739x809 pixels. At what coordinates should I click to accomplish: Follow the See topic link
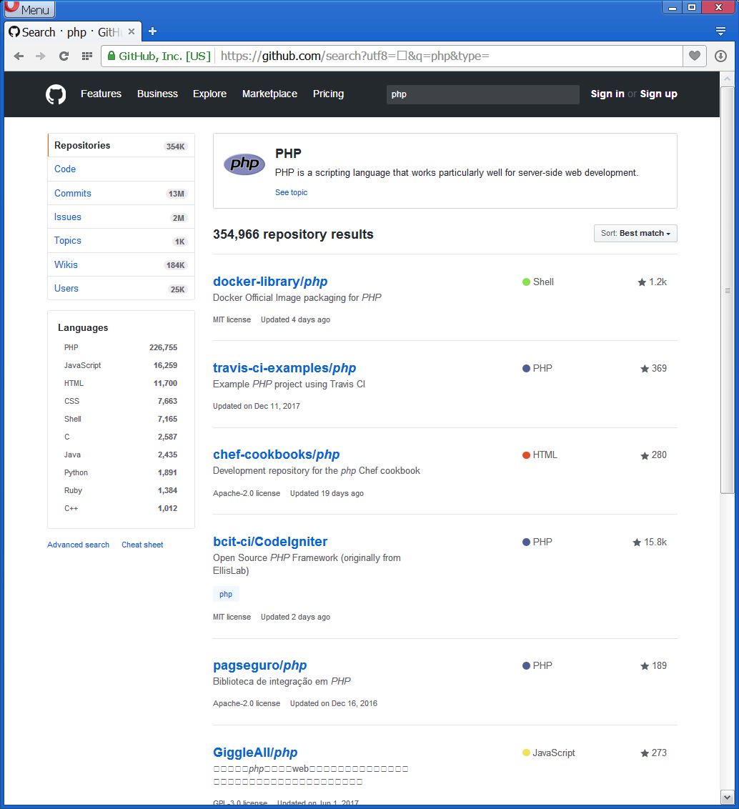[291, 192]
